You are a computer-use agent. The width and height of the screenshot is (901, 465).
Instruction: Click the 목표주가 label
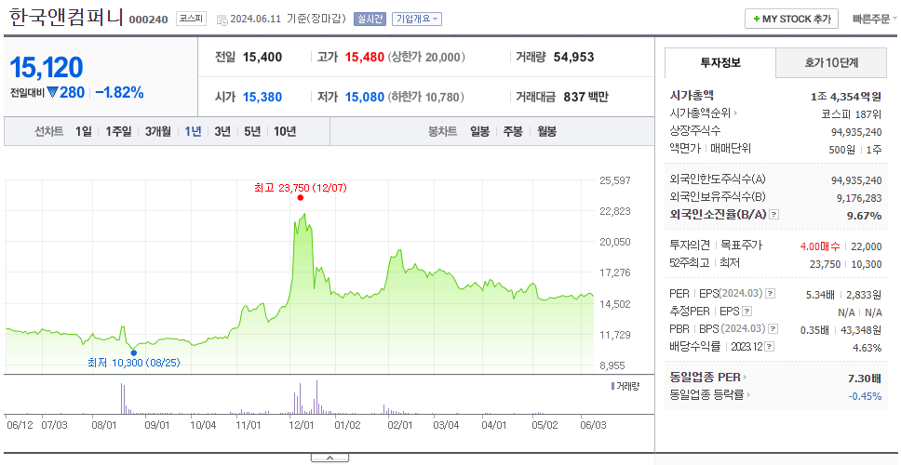coord(743,246)
